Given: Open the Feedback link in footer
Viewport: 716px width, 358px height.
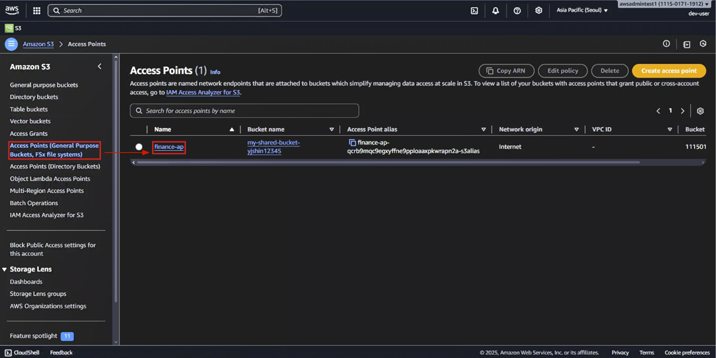Looking at the screenshot, I should (x=61, y=352).
